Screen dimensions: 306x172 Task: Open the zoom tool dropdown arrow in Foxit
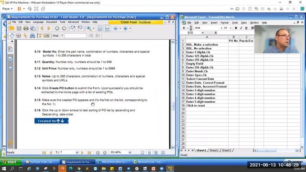click(x=94, y=29)
